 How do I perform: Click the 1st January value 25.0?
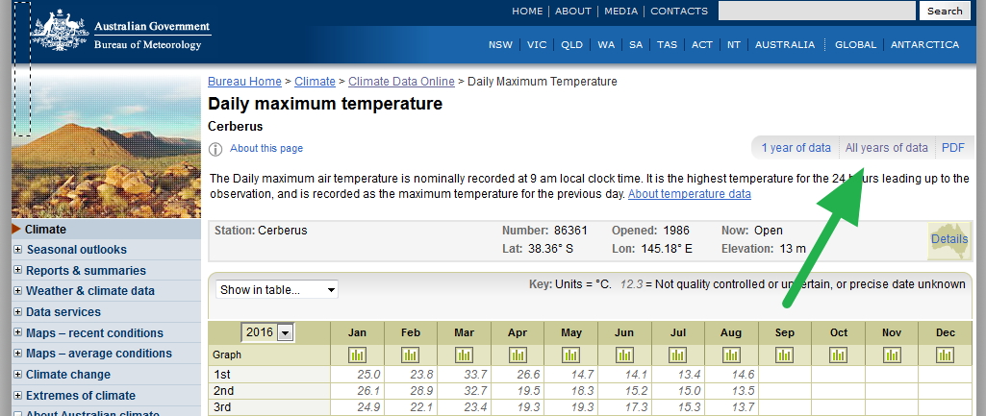[368, 375]
